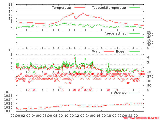Click the 18:00 time axis label
160x120 pixels.
[112, 116]
